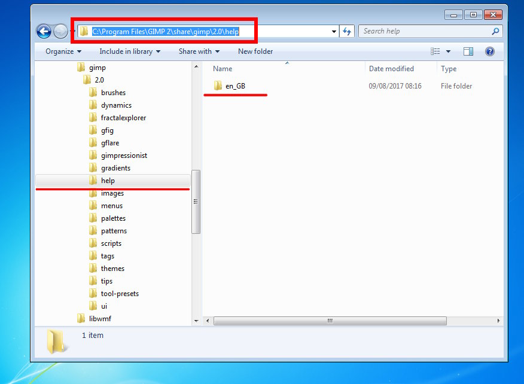Click the tree pane scroll down arrow
The height and width of the screenshot is (384, 524).
coord(196,321)
